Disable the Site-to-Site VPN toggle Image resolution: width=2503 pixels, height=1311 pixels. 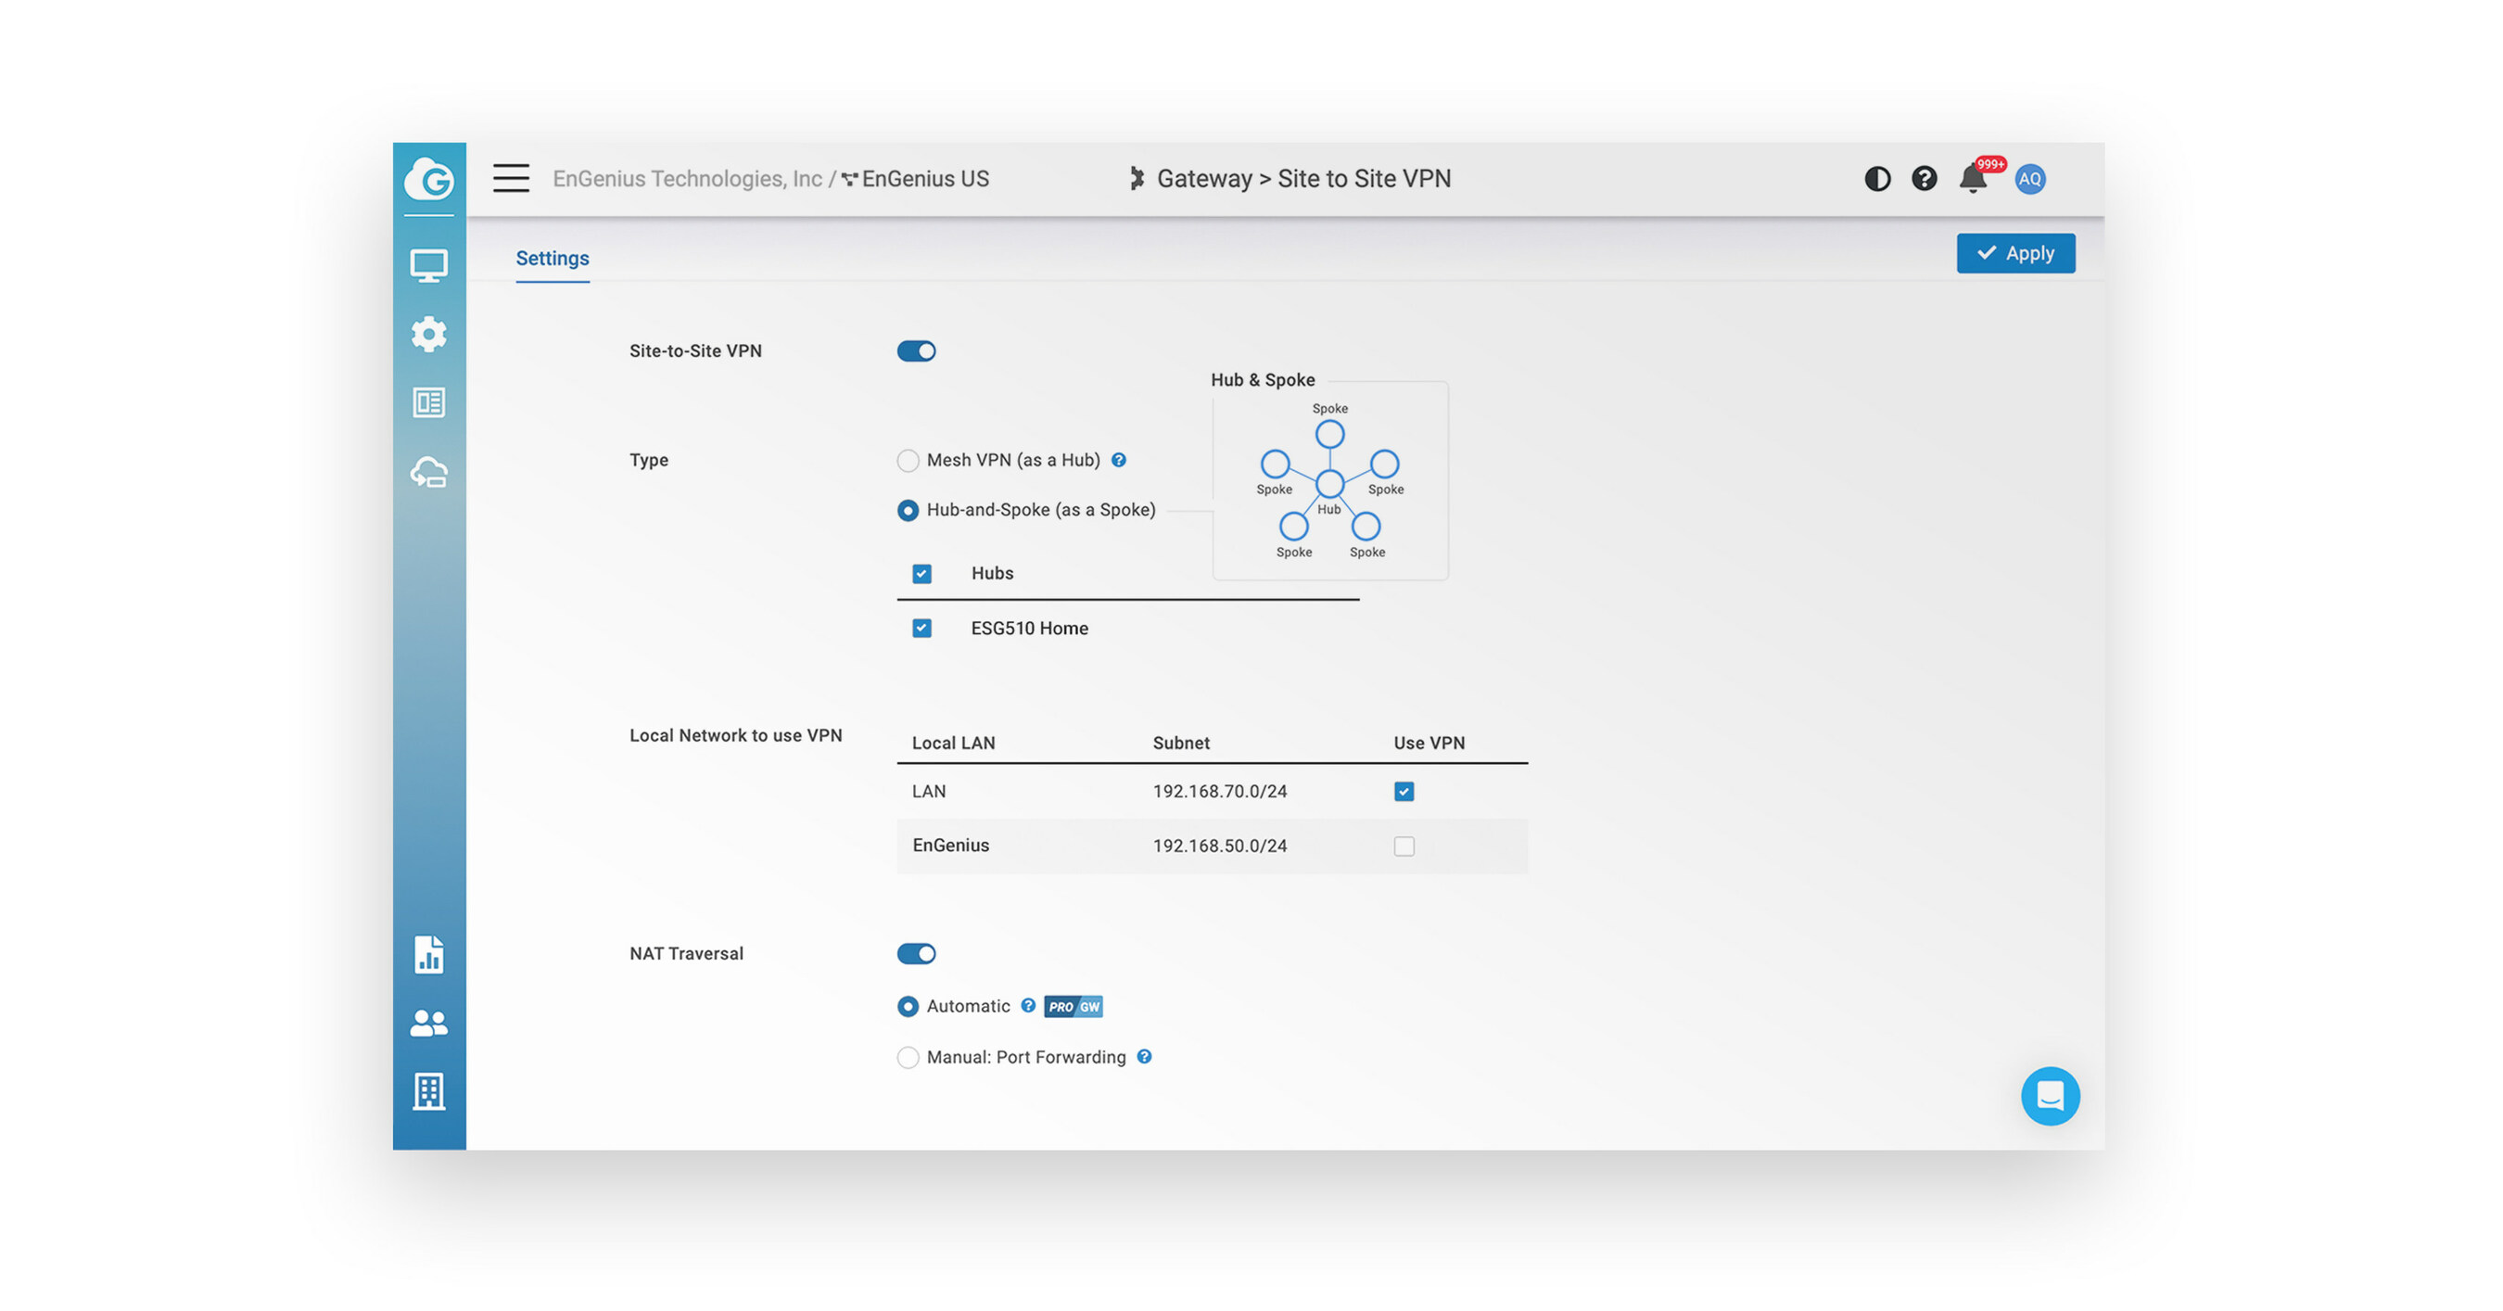point(917,350)
